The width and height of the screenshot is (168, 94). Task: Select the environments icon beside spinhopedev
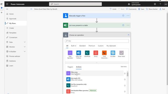[x=129, y=4]
